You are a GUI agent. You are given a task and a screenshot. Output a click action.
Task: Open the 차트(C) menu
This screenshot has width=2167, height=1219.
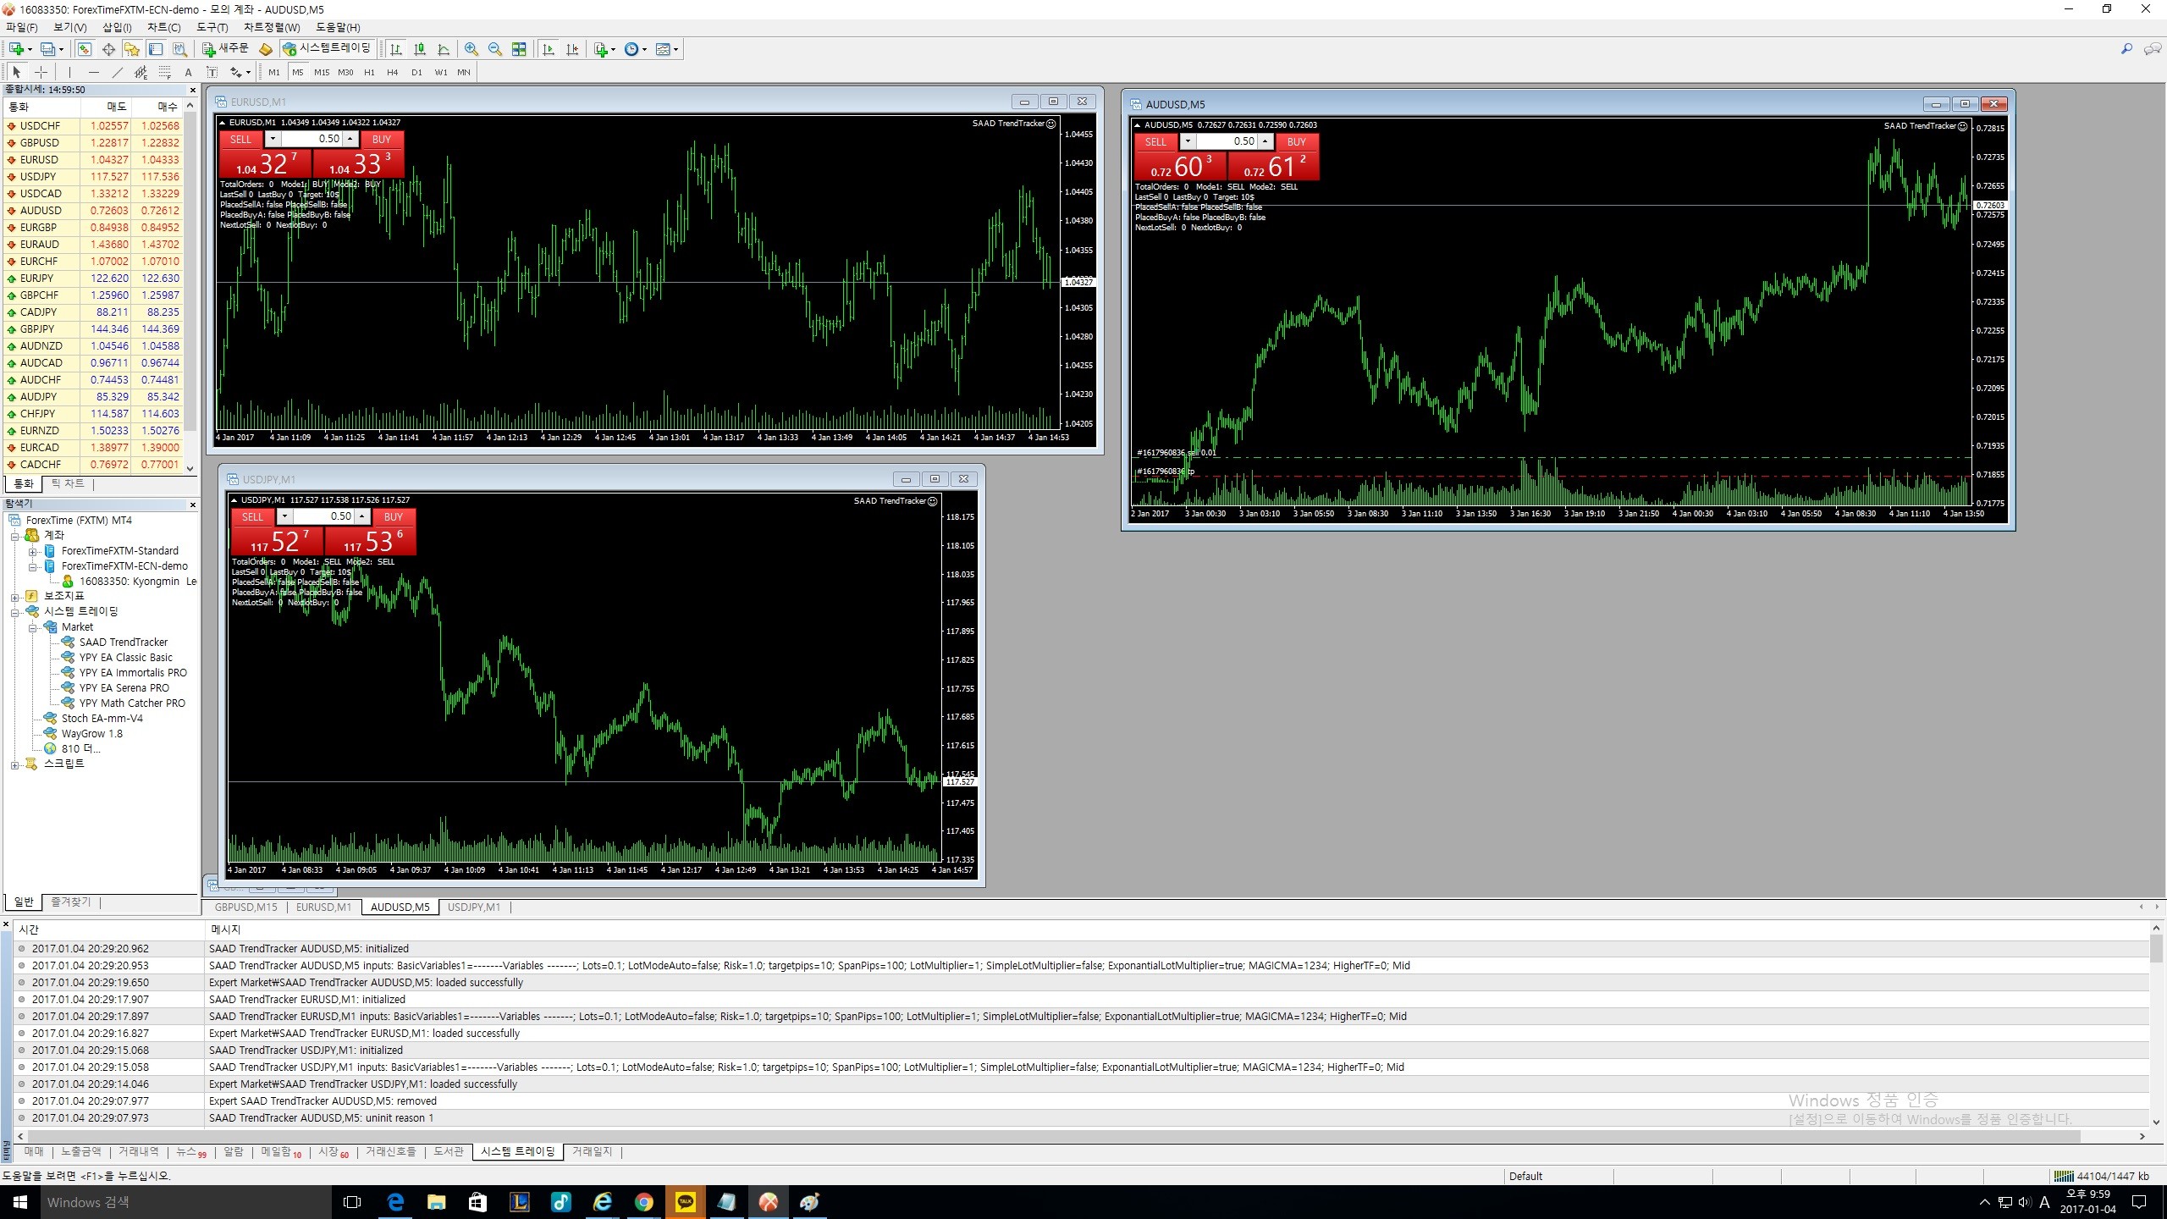tap(163, 27)
